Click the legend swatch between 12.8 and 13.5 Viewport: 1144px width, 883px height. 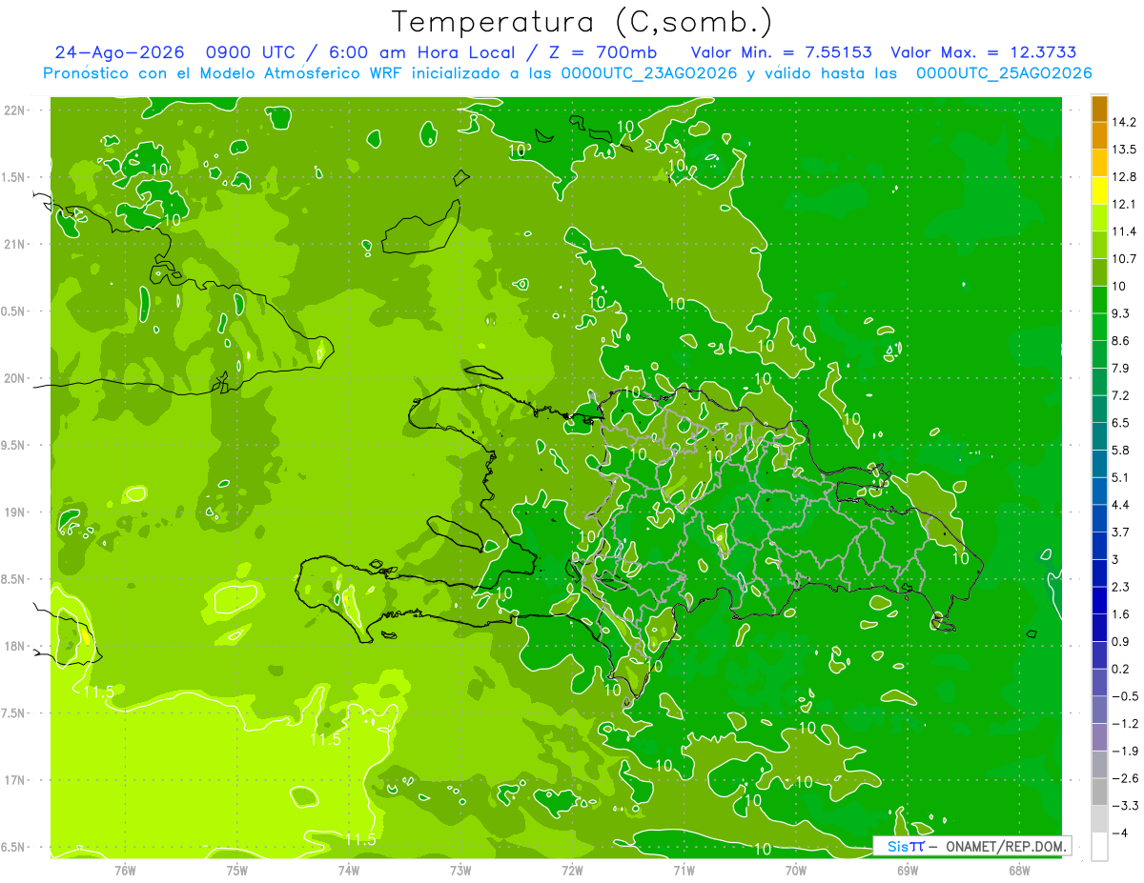coord(1099,163)
